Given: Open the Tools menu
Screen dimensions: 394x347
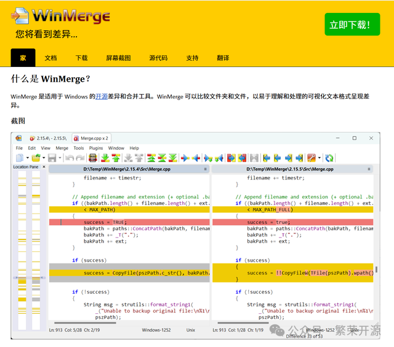Looking at the screenshot, I should [x=79, y=148].
